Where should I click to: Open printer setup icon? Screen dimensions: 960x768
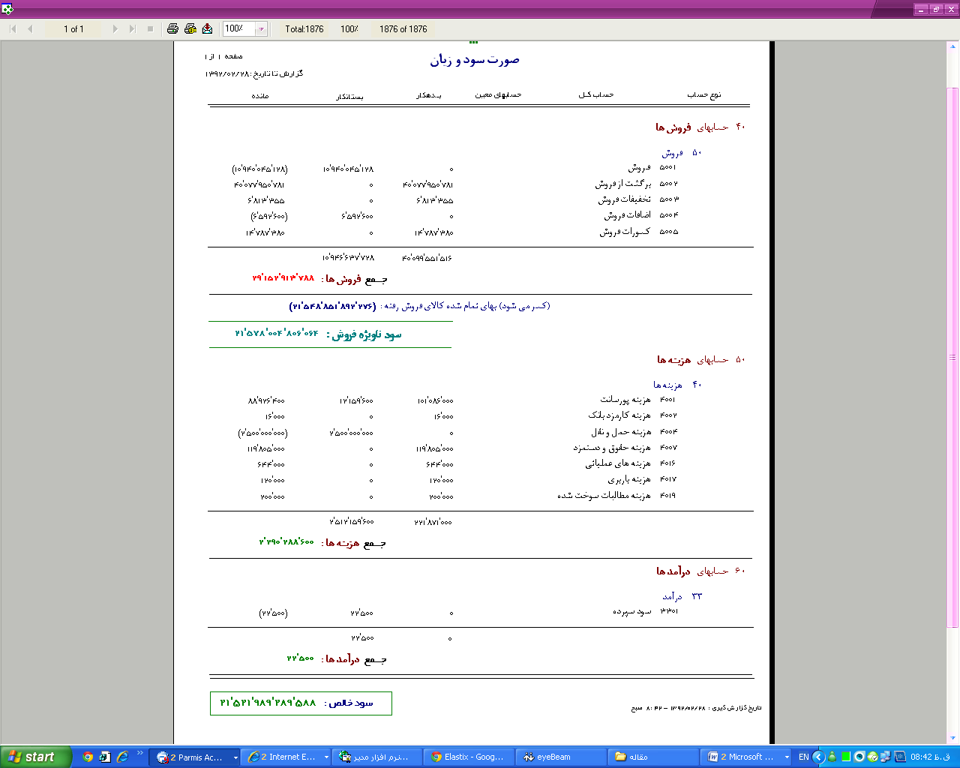tap(190, 28)
